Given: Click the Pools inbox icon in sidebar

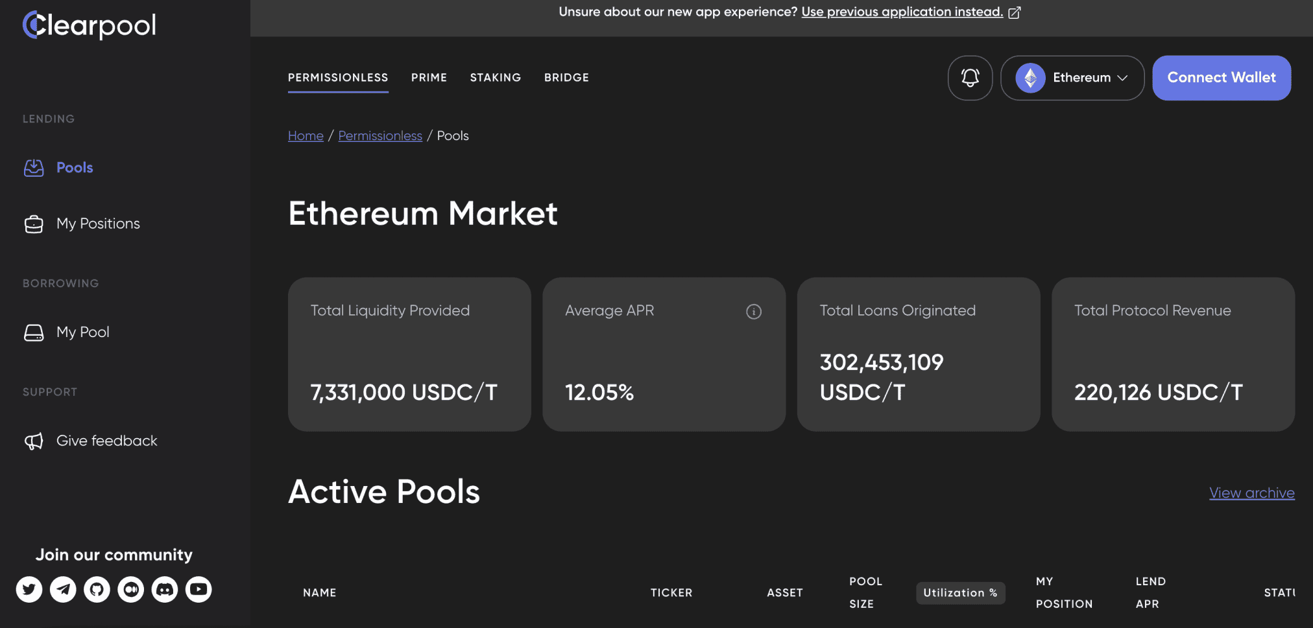Looking at the screenshot, I should click(34, 168).
